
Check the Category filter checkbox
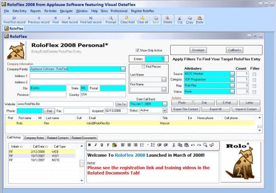[x=254, y=80]
